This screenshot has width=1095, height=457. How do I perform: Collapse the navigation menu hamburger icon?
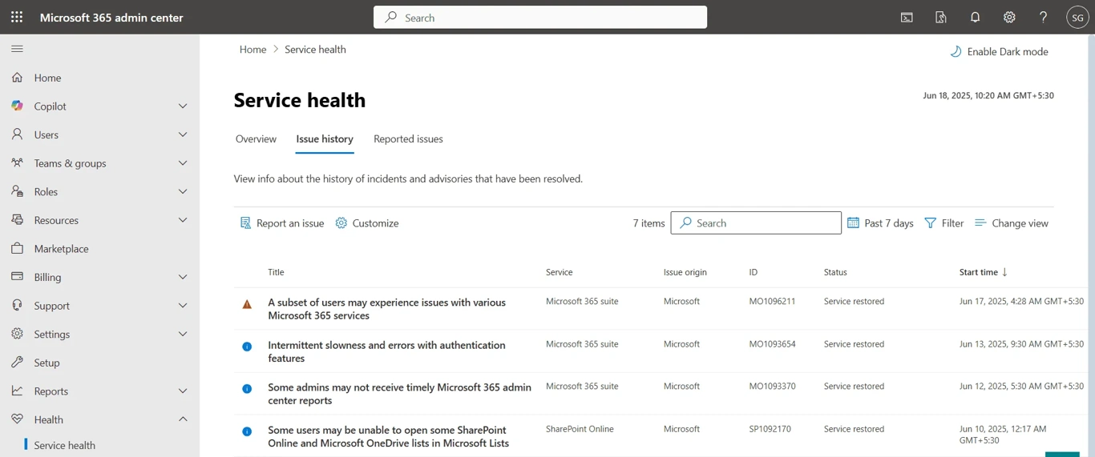click(x=17, y=49)
